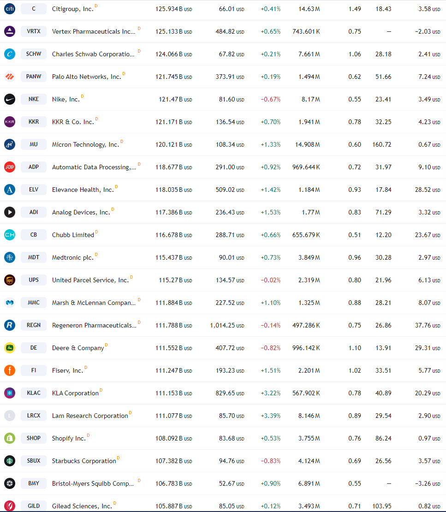The width and height of the screenshot is (446, 512).
Task: Open the Micron Technology, Inc. link
Action: 85,145
